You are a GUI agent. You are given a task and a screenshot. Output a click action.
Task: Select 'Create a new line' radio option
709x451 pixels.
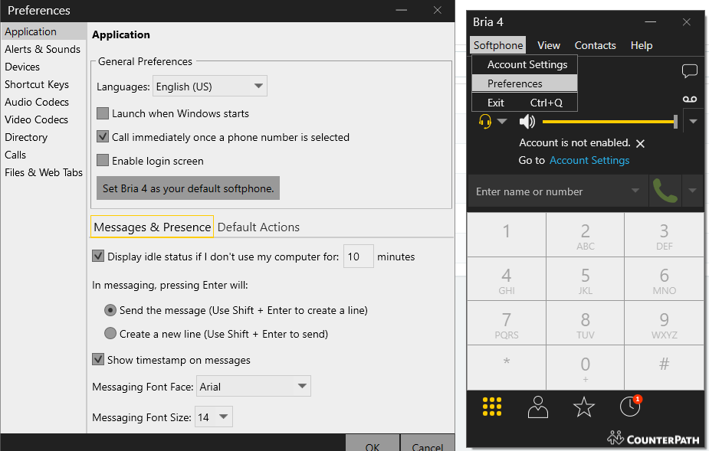110,334
